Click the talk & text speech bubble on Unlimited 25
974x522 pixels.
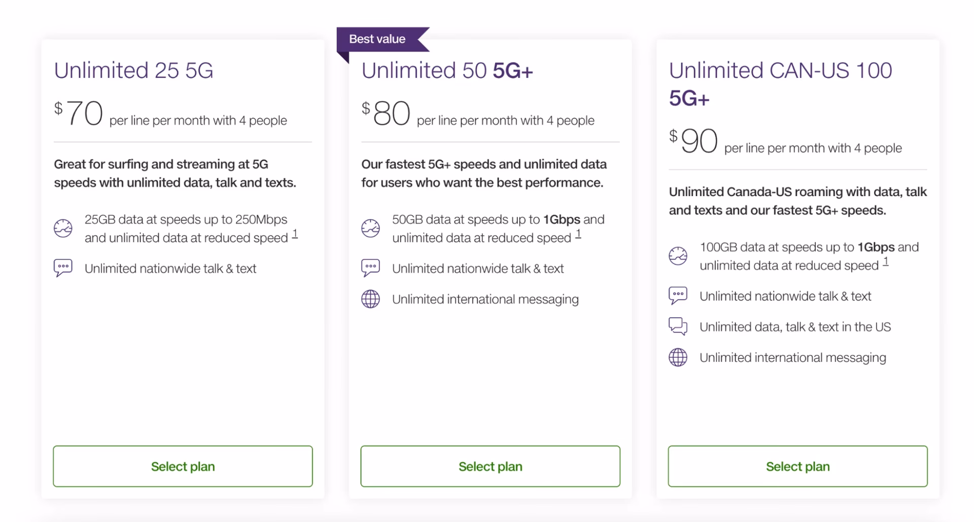63,268
